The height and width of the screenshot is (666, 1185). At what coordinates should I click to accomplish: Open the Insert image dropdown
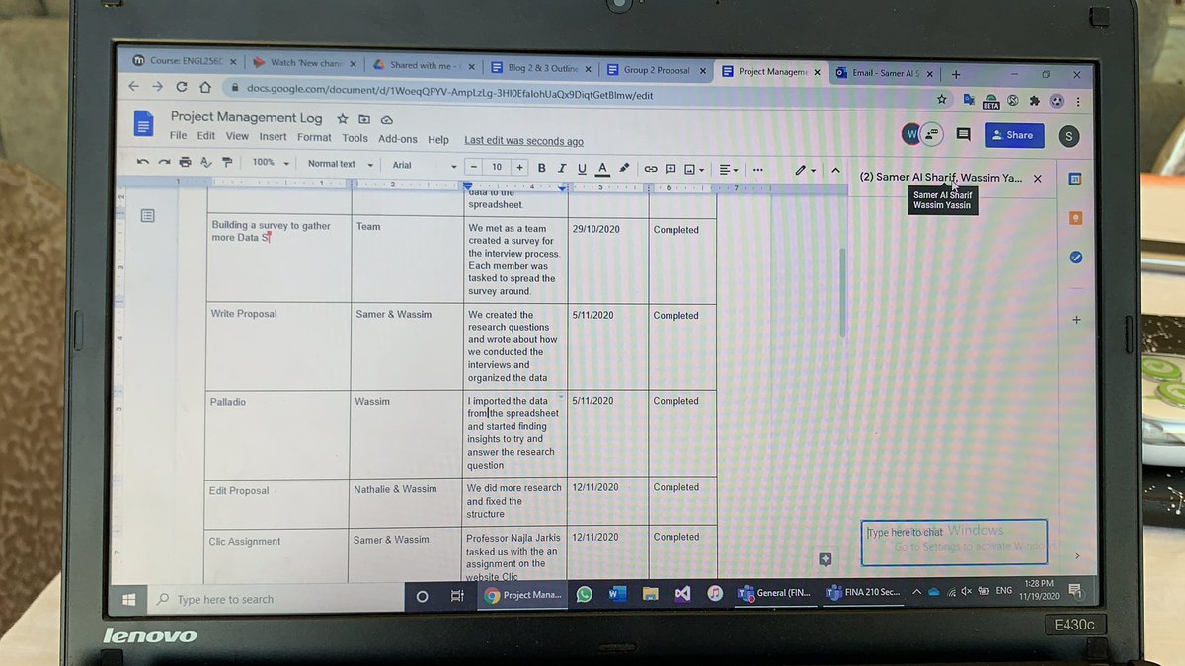tap(694, 169)
